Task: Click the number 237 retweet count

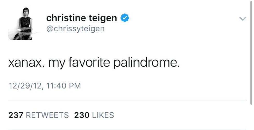Action: tap(16, 115)
